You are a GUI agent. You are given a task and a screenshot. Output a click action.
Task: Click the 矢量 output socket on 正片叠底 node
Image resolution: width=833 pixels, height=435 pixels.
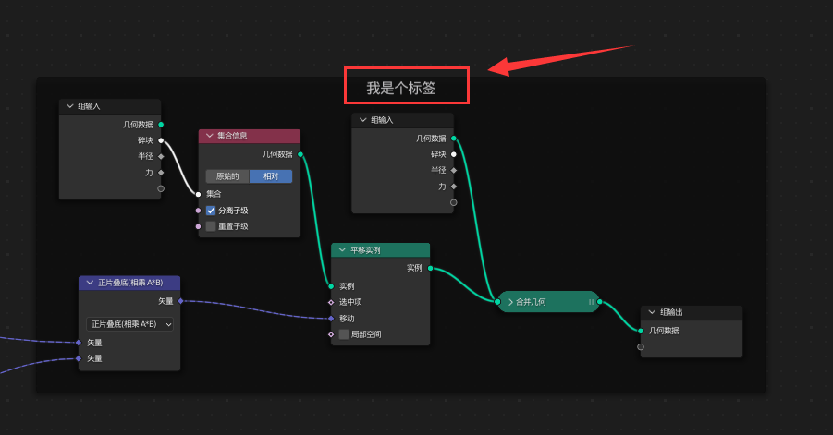(x=180, y=301)
